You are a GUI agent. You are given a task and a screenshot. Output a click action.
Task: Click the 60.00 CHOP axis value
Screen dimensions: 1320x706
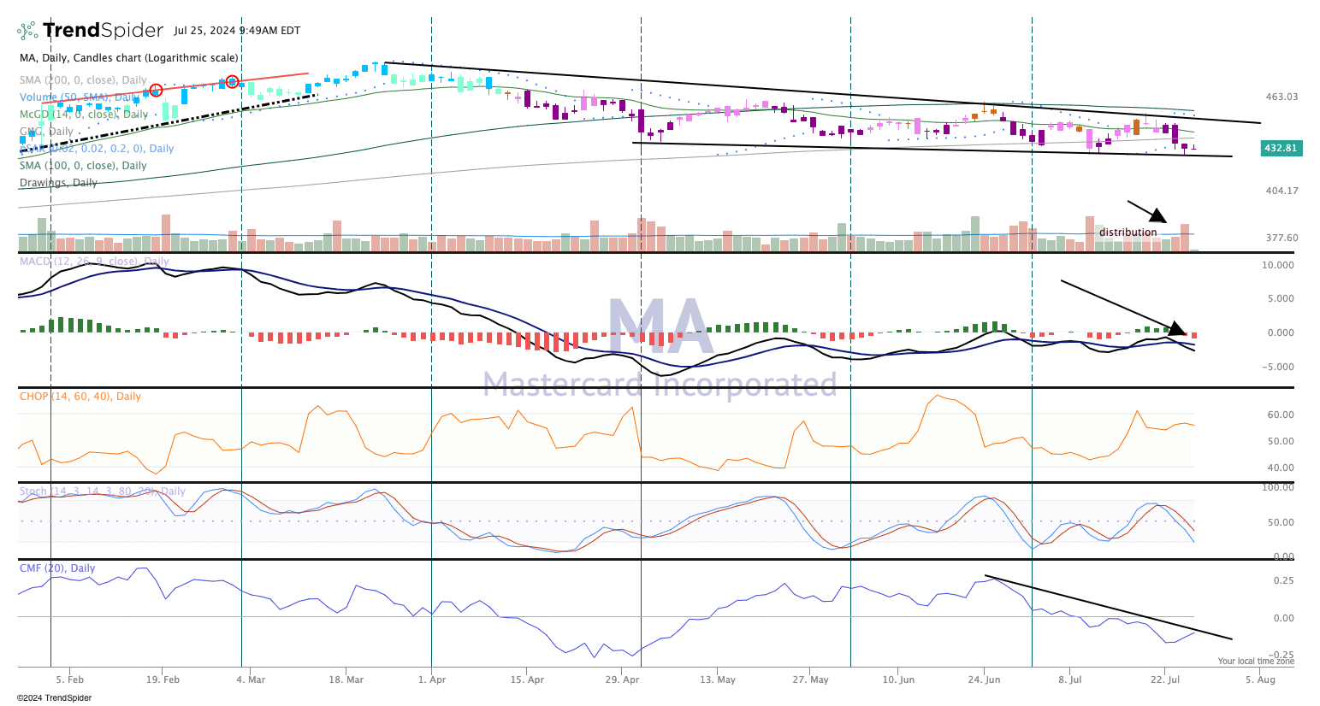coord(1281,415)
